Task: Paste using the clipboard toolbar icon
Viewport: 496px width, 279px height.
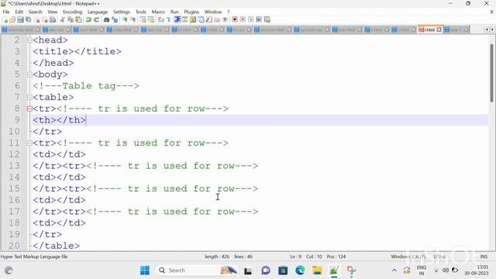Action: click(x=78, y=19)
